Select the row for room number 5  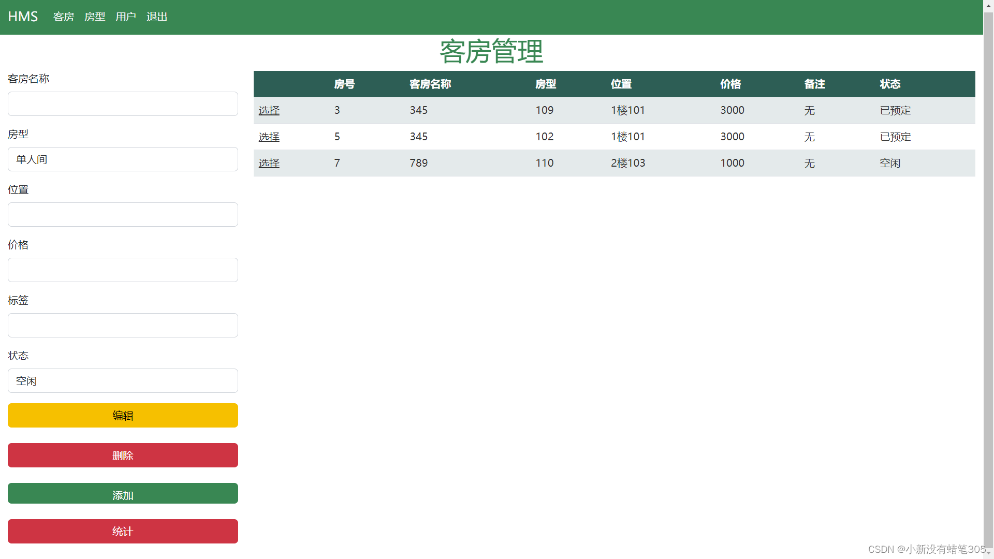tap(269, 137)
